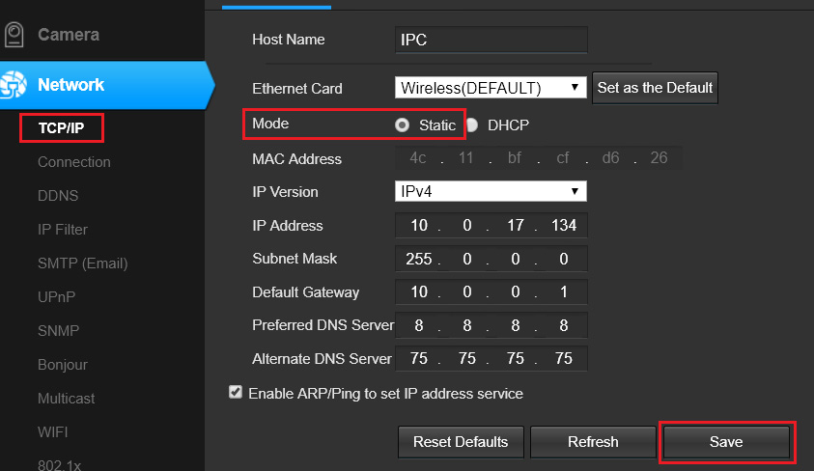Screen dimensions: 814x471
Task: Open WIFI settings page
Action: 53,432
